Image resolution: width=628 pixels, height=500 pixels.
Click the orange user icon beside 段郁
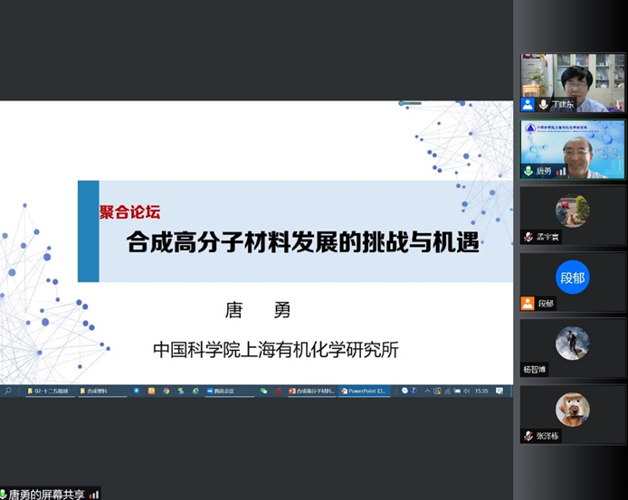(528, 304)
